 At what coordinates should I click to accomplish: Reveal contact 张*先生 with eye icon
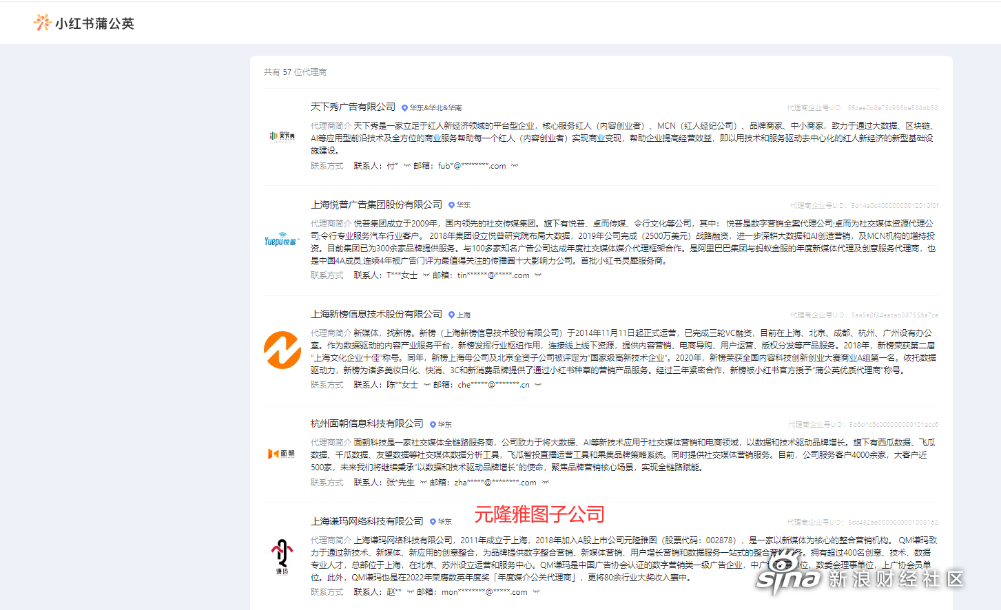[423, 483]
